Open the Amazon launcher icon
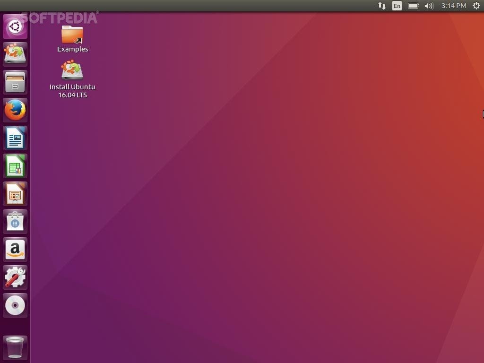The width and height of the screenshot is (484, 363). click(x=15, y=250)
